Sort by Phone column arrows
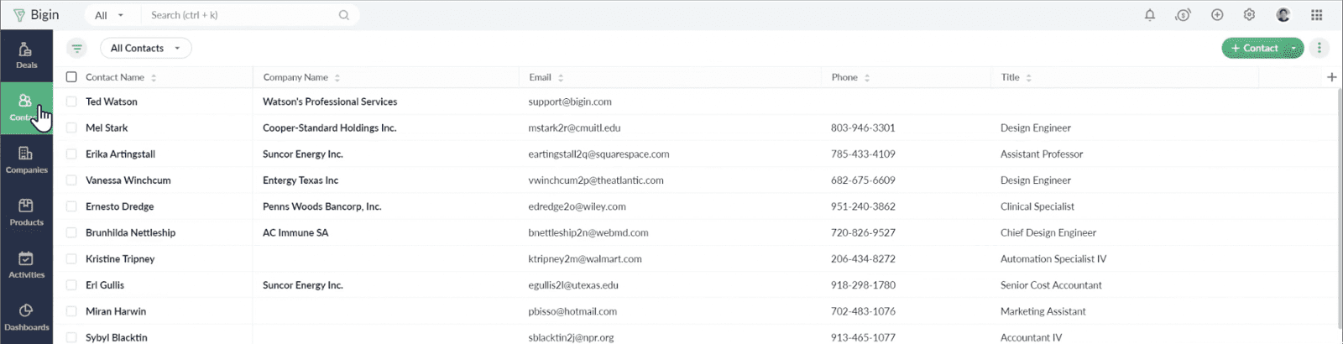This screenshot has width=1343, height=344. click(x=867, y=77)
